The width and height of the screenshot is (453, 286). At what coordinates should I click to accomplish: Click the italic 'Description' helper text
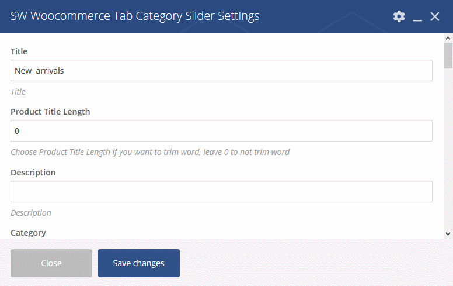pyautogui.click(x=31, y=213)
